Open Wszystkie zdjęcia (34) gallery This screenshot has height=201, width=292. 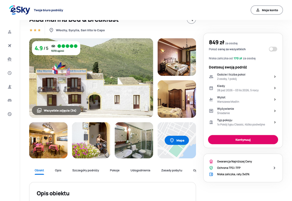tap(57, 111)
